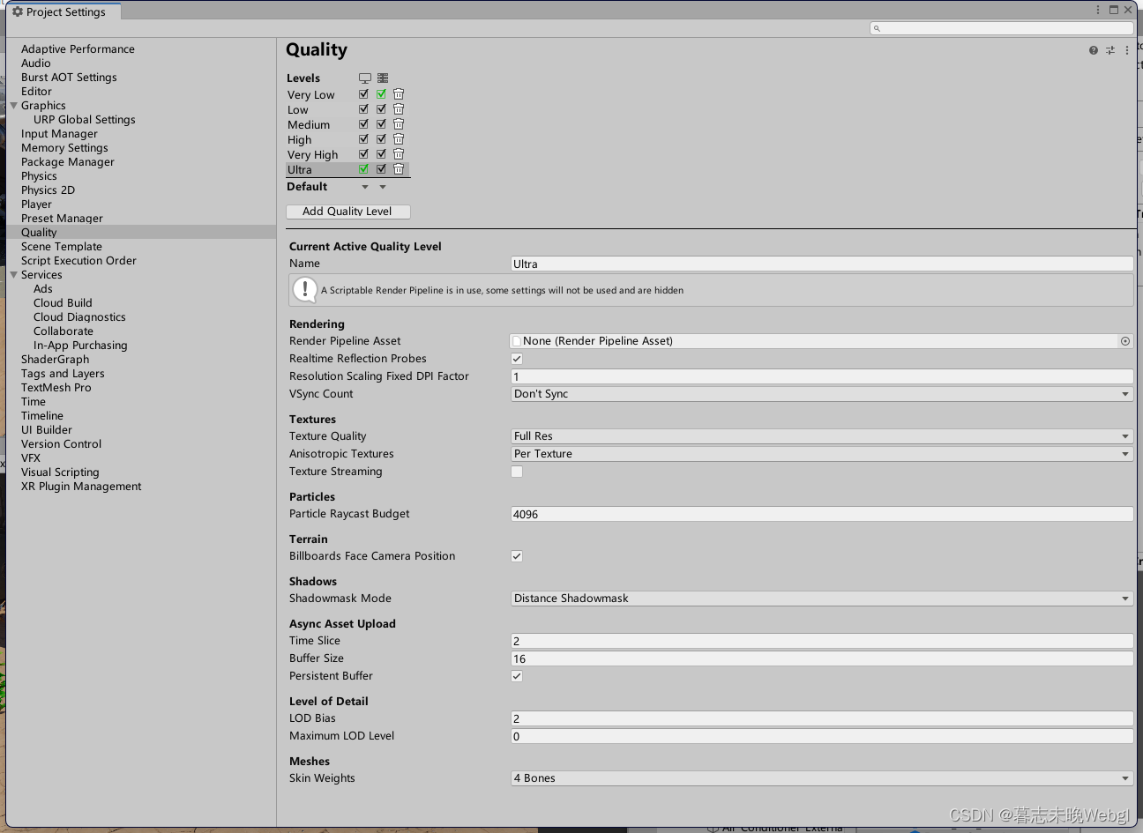
Task: Edit the LOD Bias value
Action: tap(822, 718)
